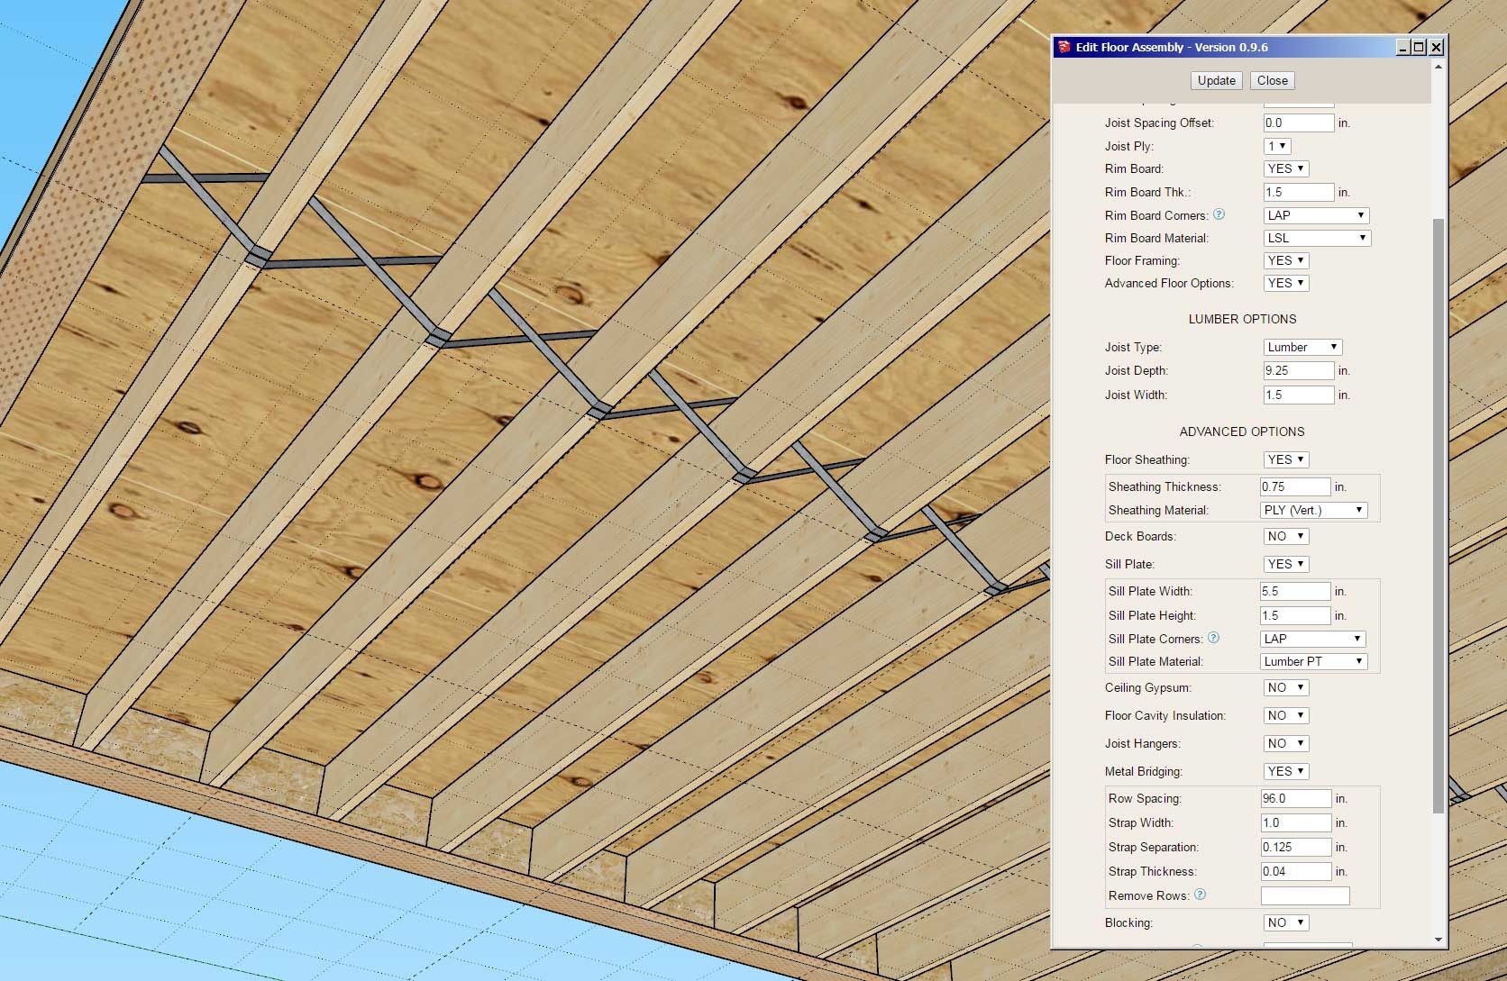This screenshot has width=1507, height=981.
Task: Open the Ceiling Gypsum dropdown
Action: (x=1286, y=687)
